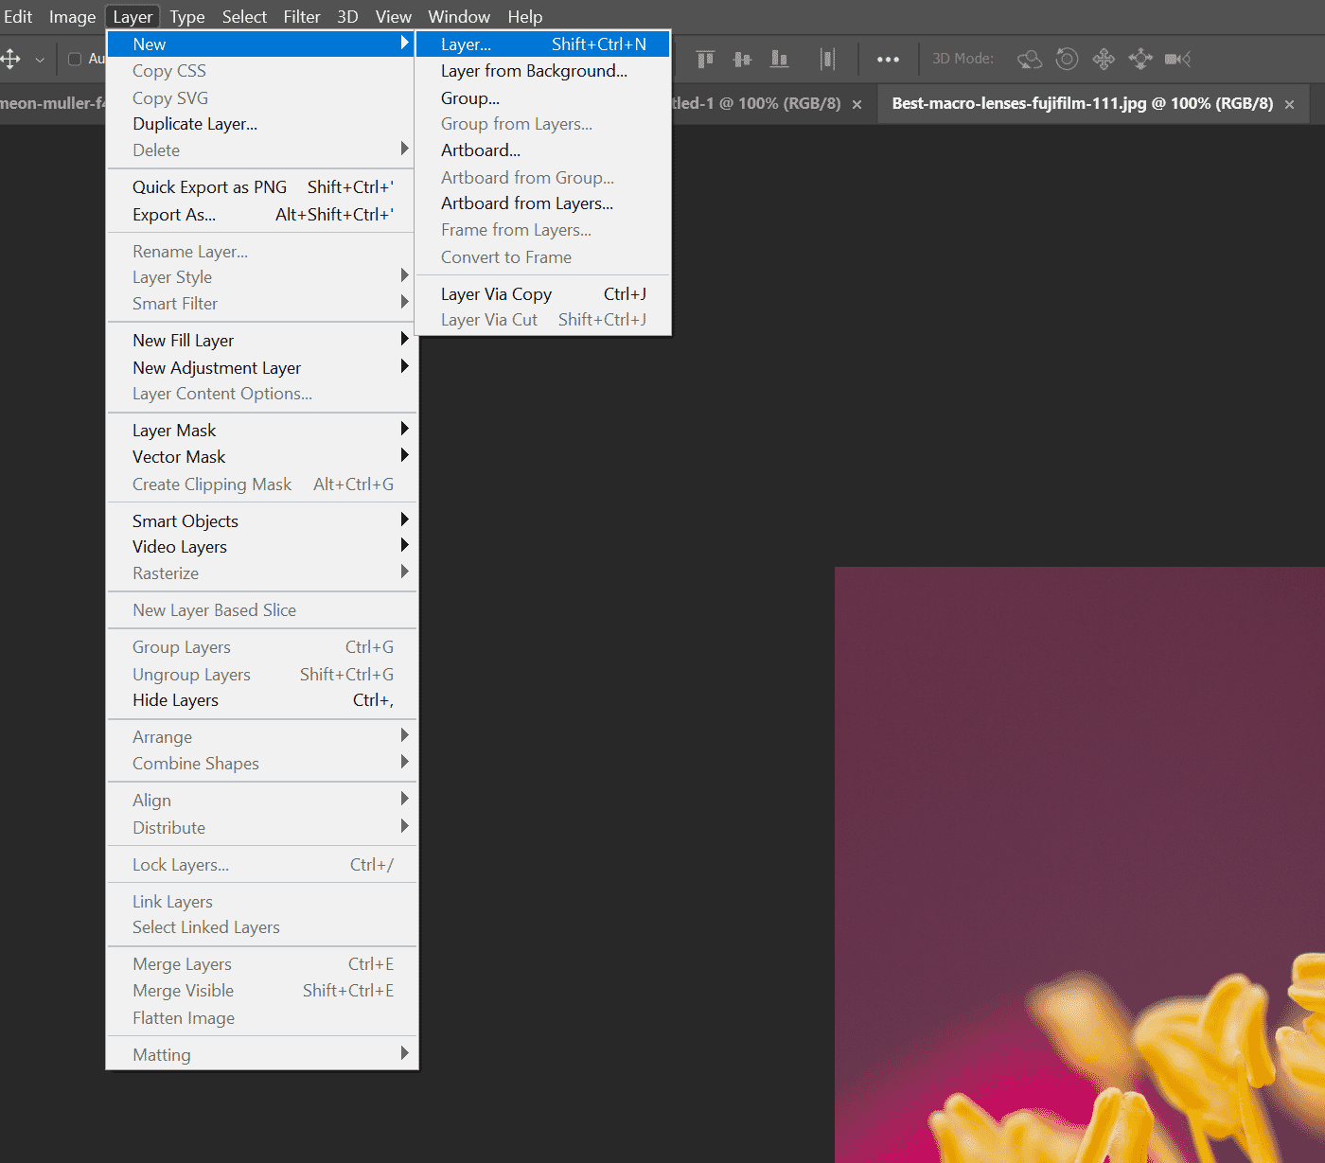Open extra options via the ellipsis icon
Image resolution: width=1325 pixels, height=1163 pixels.
(x=888, y=59)
